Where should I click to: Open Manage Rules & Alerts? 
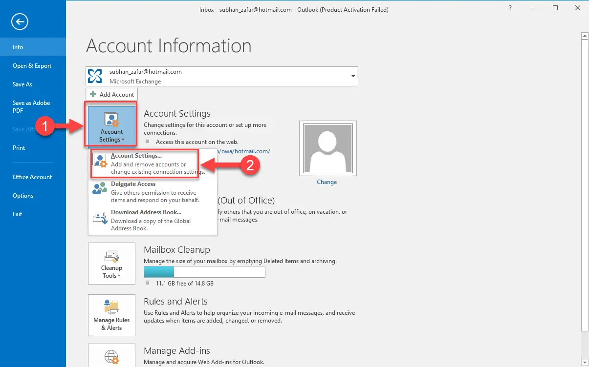111,315
